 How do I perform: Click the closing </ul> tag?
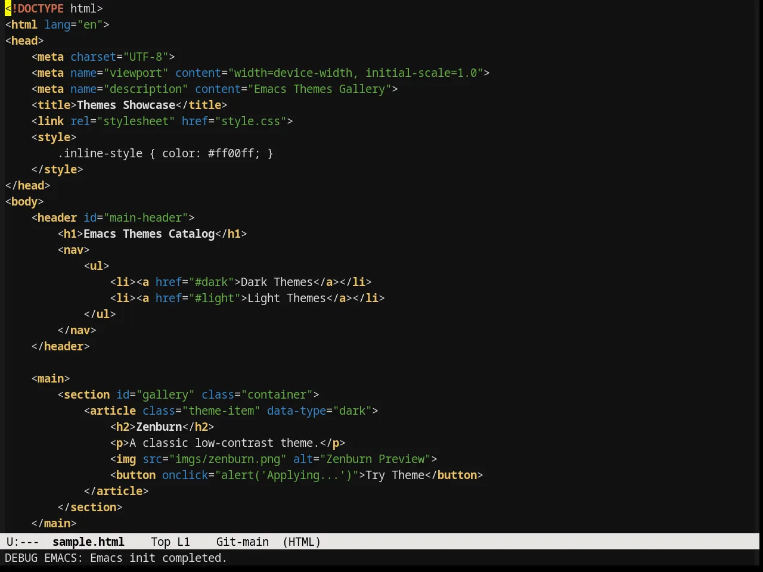coord(100,314)
